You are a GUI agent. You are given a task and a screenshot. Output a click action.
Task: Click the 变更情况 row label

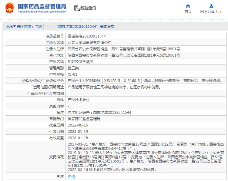pos(56,157)
